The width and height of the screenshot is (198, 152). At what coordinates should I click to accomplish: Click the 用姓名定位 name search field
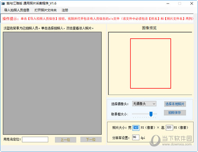tap(35, 139)
